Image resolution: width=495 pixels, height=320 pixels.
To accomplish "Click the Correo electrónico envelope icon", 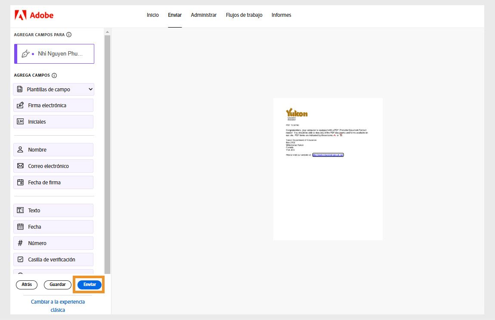I will click(20, 166).
